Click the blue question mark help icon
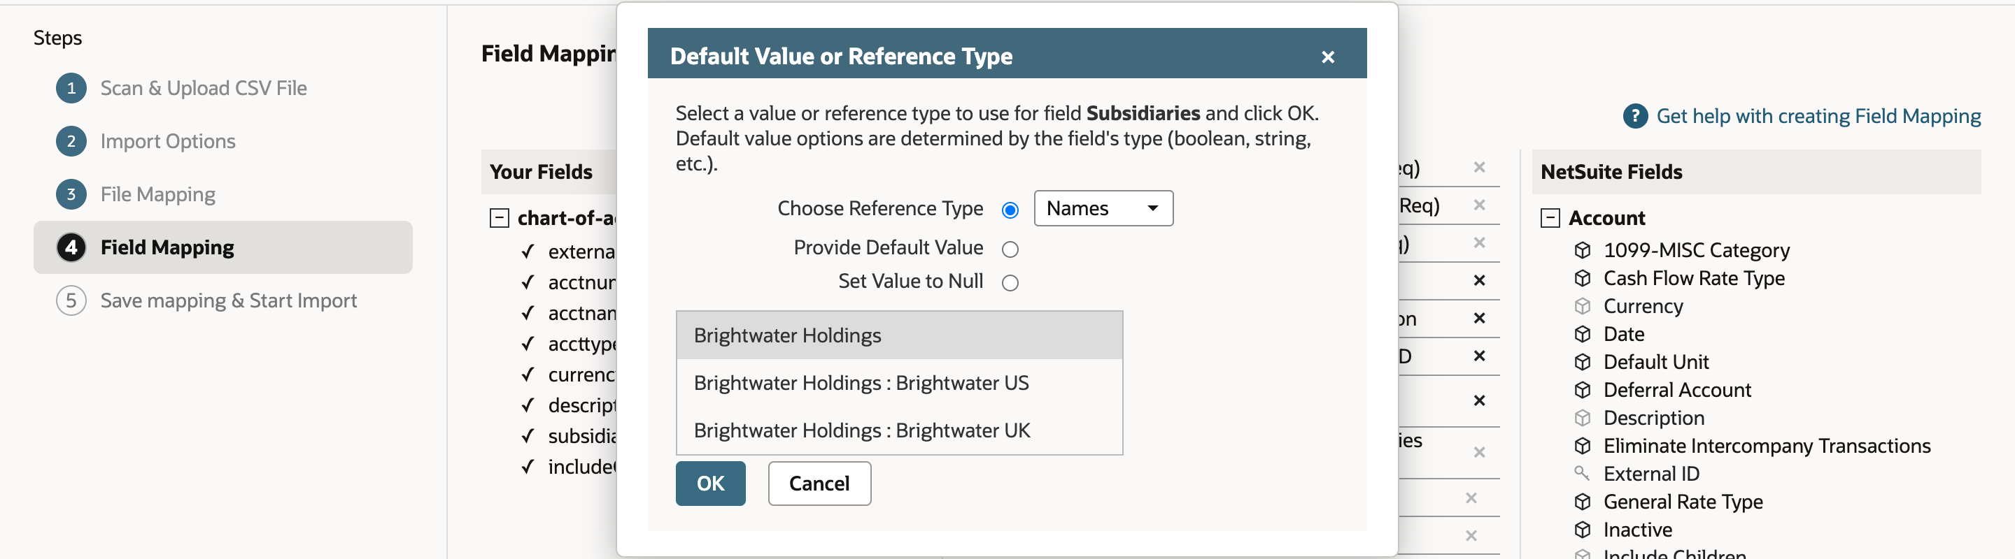 (1635, 116)
